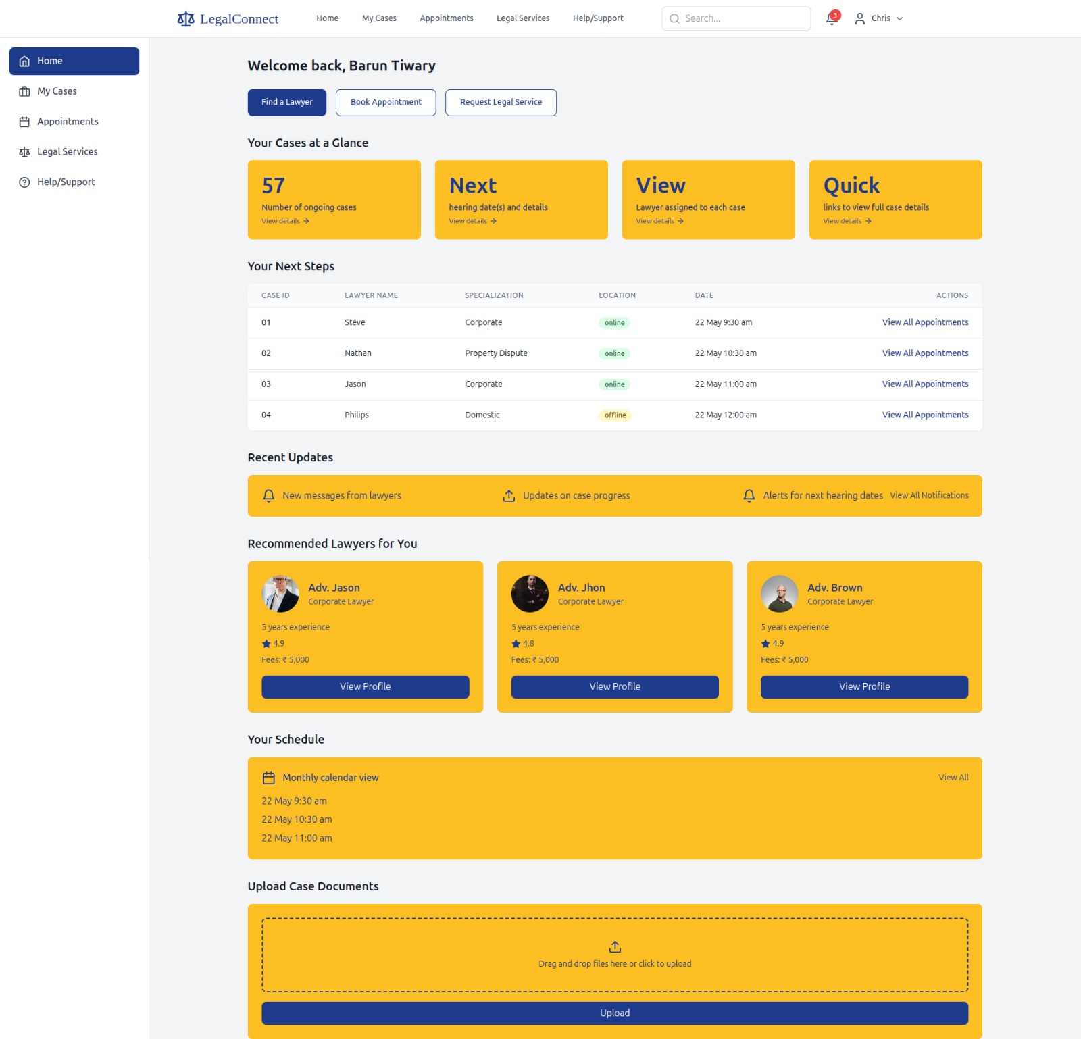Open View details under Next hearing dates
Image resolution: width=1081 pixels, height=1039 pixels.
(472, 221)
